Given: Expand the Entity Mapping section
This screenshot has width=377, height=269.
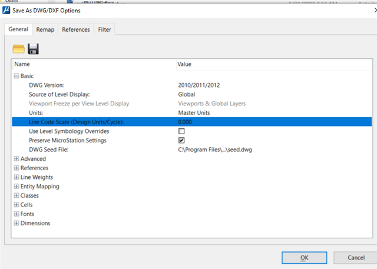Looking at the screenshot, I should (x=16, y=187).
